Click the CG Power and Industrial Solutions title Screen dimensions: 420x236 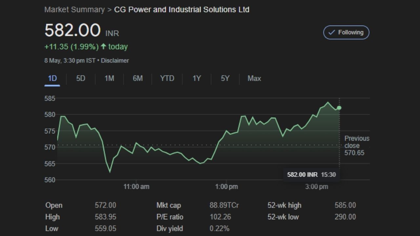tap(182, 10)
